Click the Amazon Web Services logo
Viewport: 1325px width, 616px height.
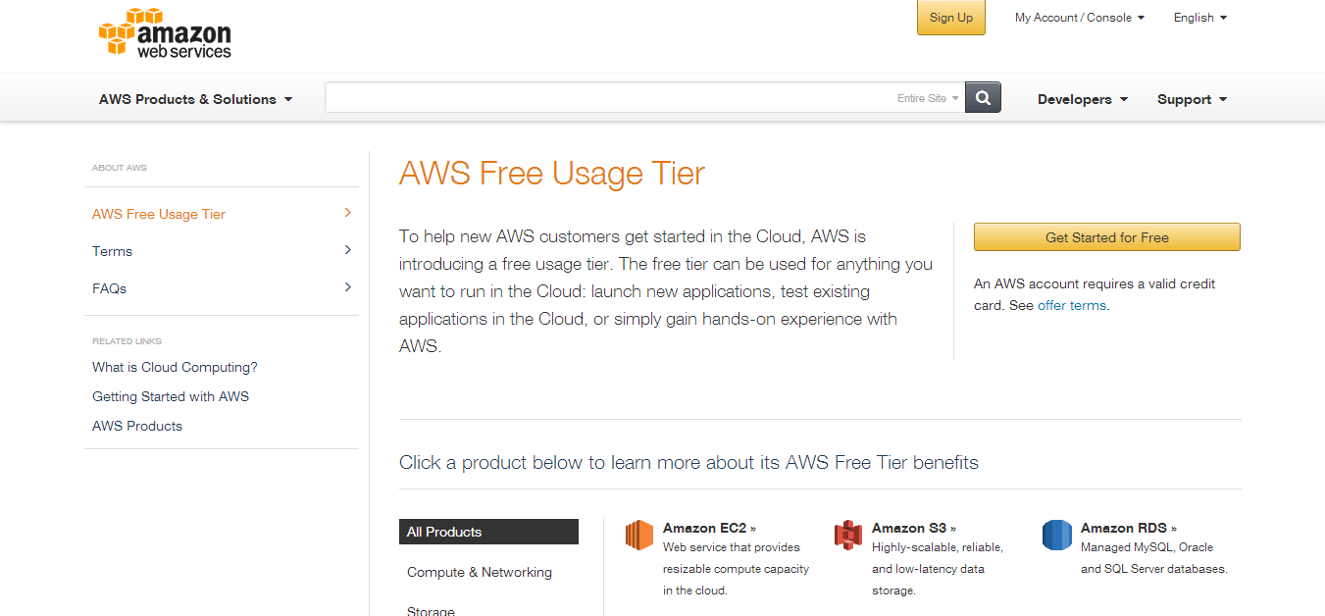point(165,33)
